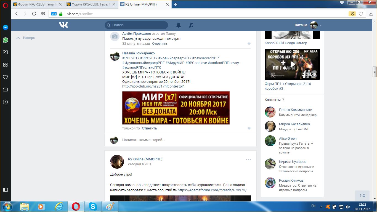This screenshot has width=377, height=212.
Task: Open Speed Dial start page button
Action: [x=43, y=14]
